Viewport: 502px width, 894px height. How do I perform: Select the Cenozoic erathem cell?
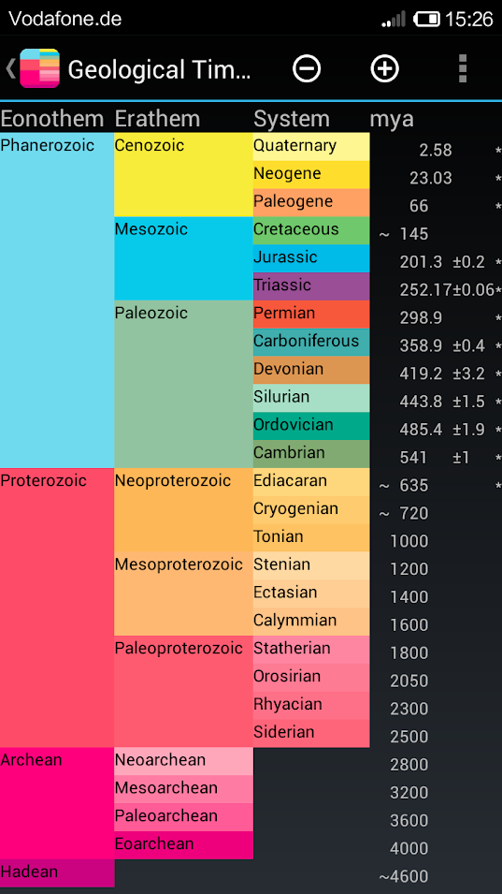pos(184,174)
